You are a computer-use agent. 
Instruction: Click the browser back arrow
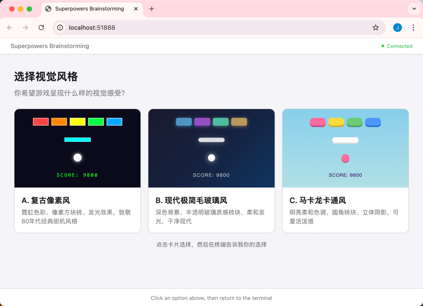point(10,27)
